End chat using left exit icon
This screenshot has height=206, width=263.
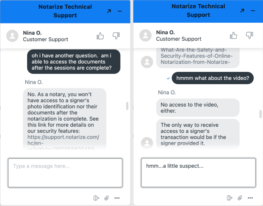coord(96,198)
